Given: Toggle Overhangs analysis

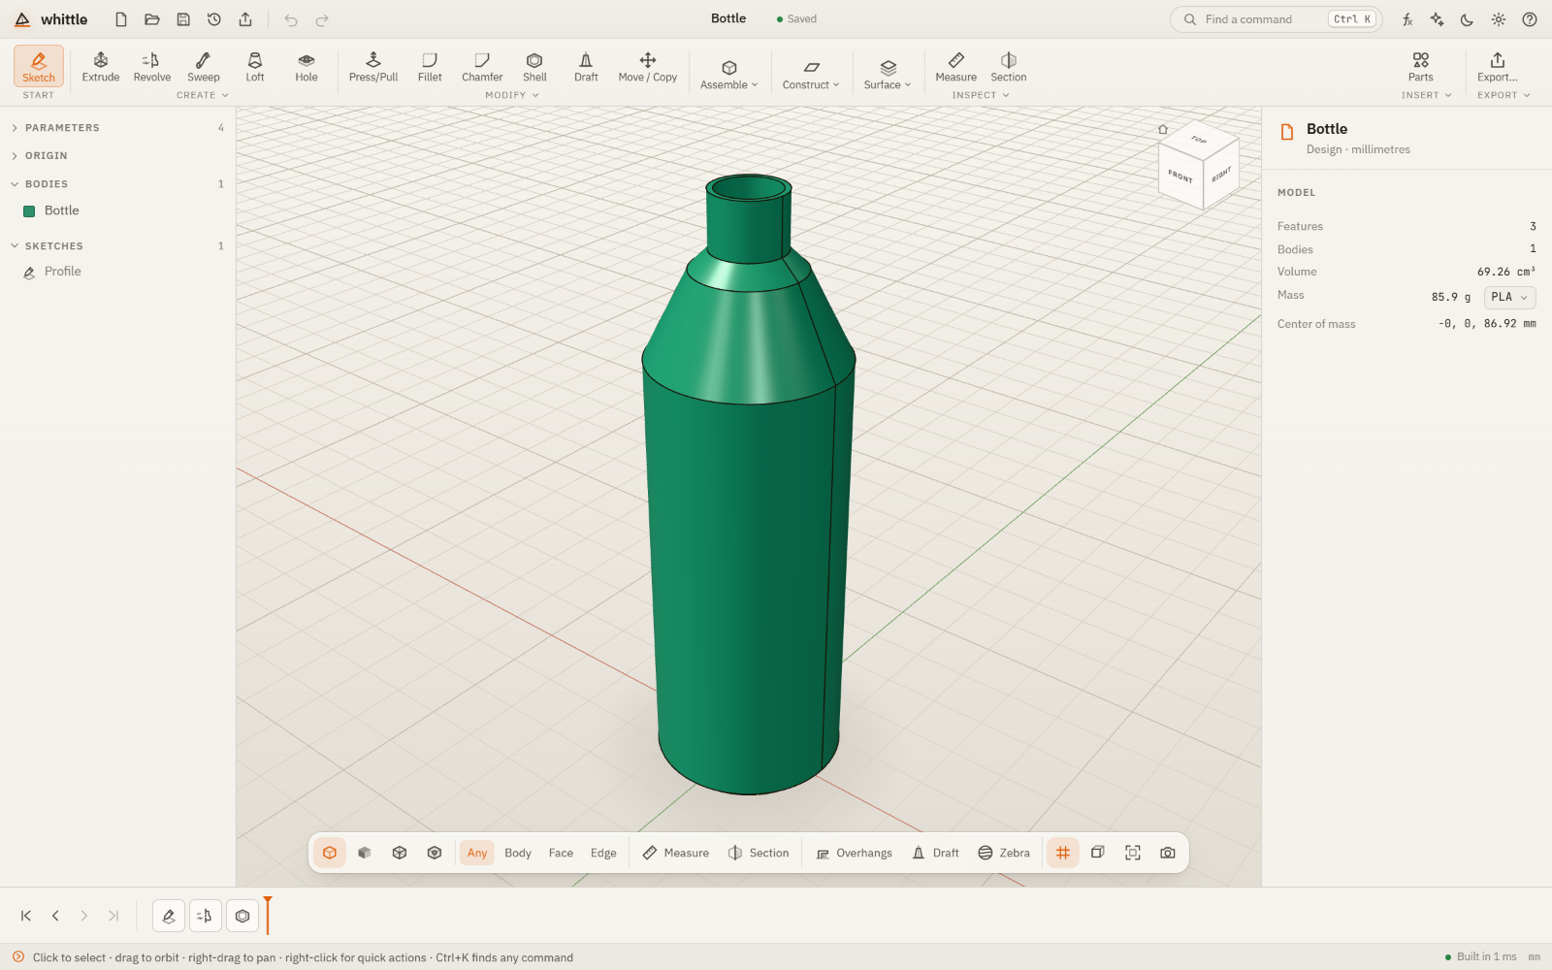Looking at the screenshot, I should (x=854, y=853).
